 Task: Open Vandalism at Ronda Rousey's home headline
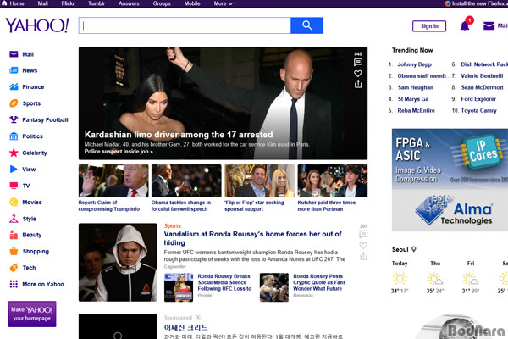pos(252,238)
